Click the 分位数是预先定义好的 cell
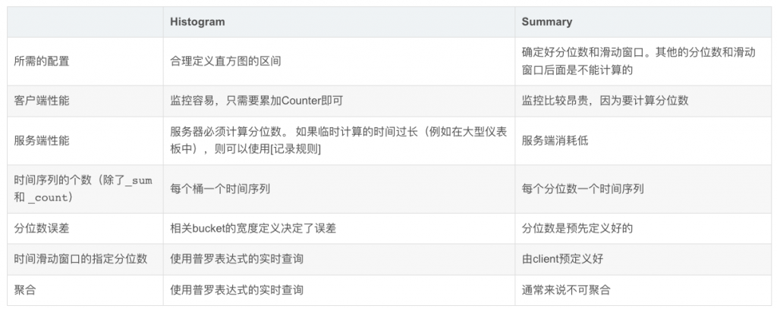 (577, 229)
